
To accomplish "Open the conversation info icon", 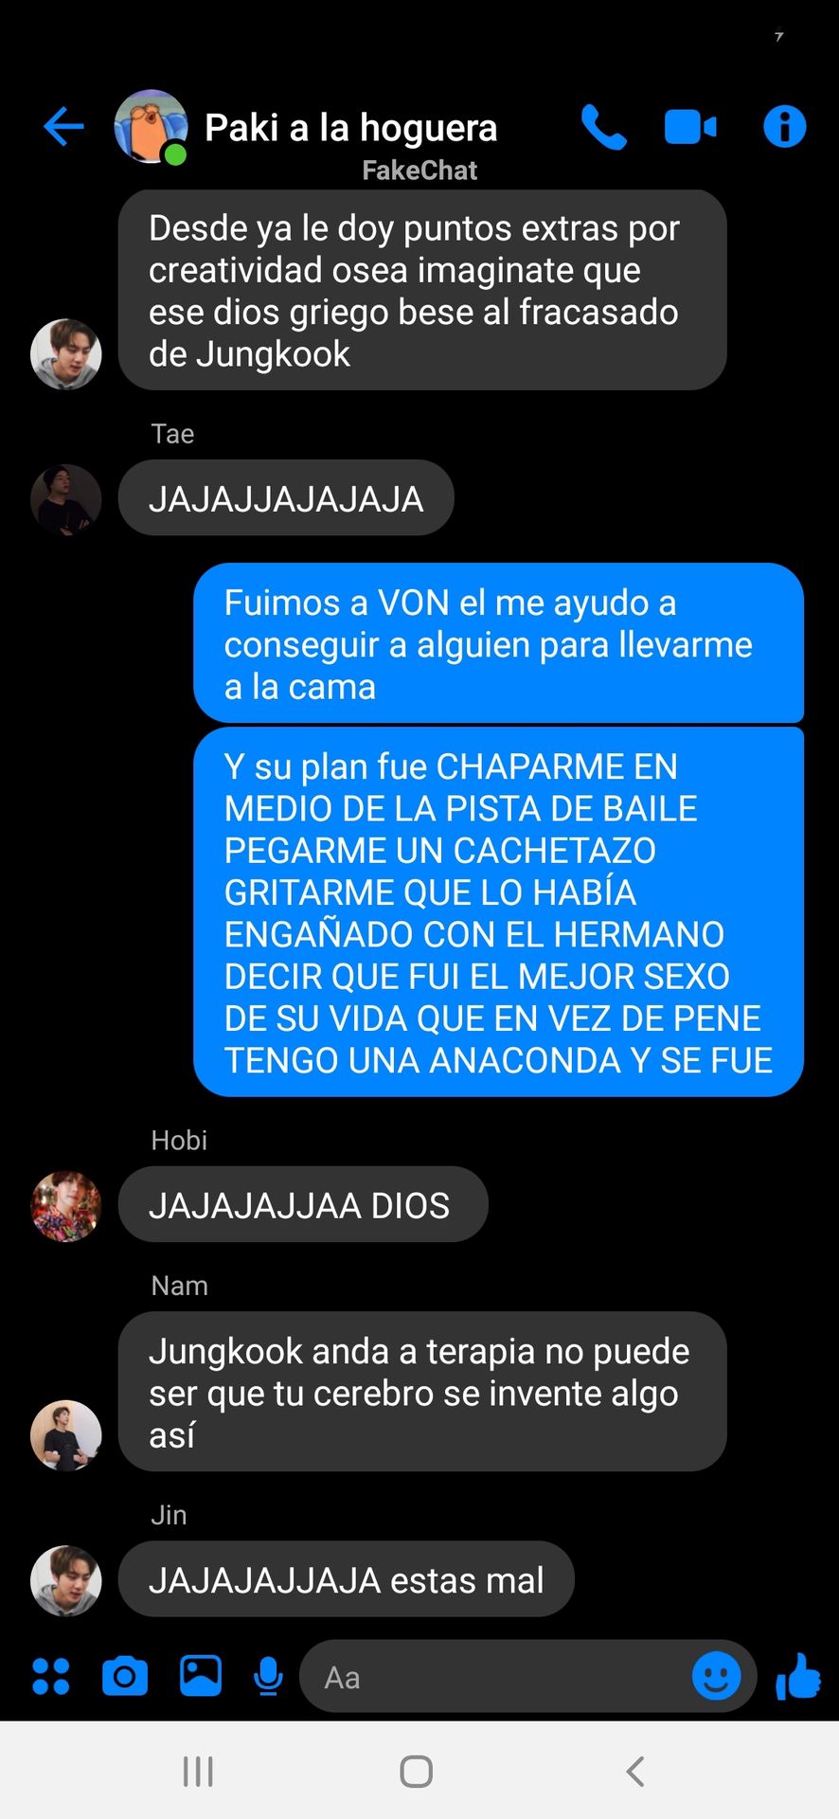I will [784, 126].
